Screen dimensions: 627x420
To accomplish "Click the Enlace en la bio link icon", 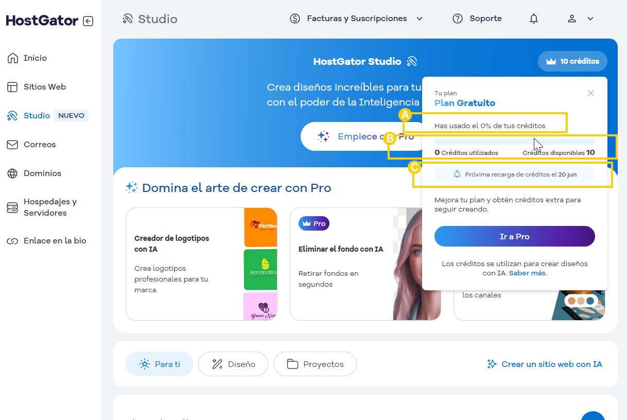I will point(13,241).
